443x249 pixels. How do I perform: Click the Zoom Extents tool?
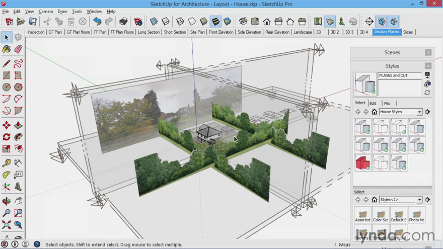7,225
